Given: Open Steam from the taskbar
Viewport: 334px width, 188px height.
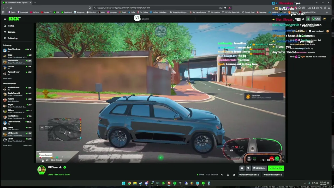Looking at the screenshot, I should [141, 183].
